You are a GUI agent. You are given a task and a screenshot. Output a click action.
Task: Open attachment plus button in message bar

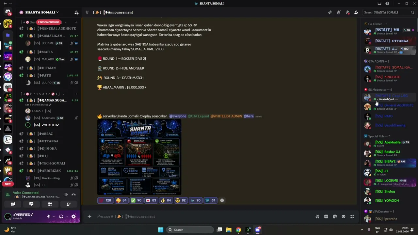89,216
